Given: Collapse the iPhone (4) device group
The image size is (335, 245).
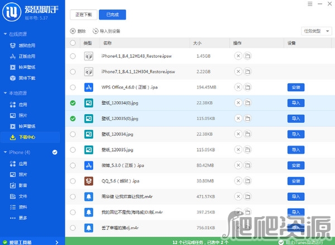Looking at the screenshot, I should point(5,152).
